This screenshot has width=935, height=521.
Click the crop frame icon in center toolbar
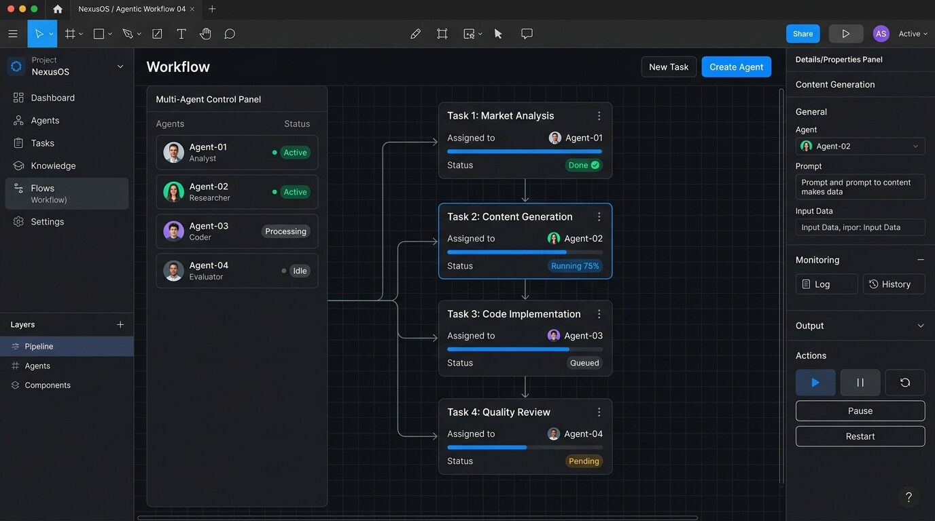[442, 34]
